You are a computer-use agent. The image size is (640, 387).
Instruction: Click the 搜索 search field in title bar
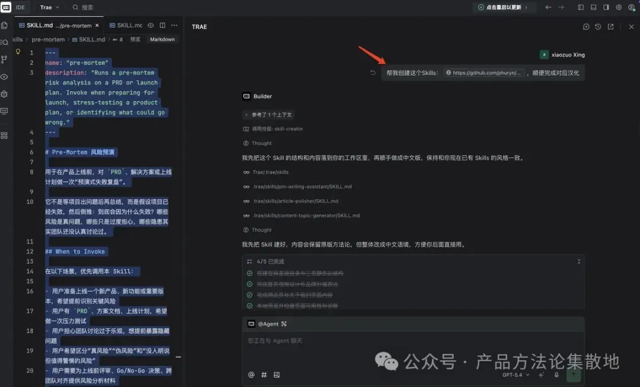click(x=83, y=7)
